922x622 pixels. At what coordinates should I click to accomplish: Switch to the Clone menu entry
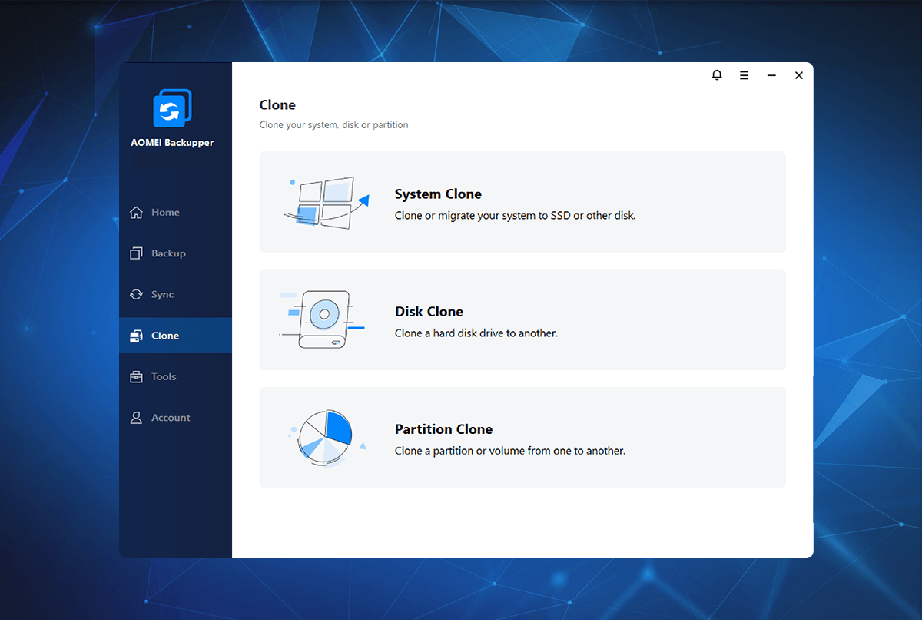click(164, 335)
